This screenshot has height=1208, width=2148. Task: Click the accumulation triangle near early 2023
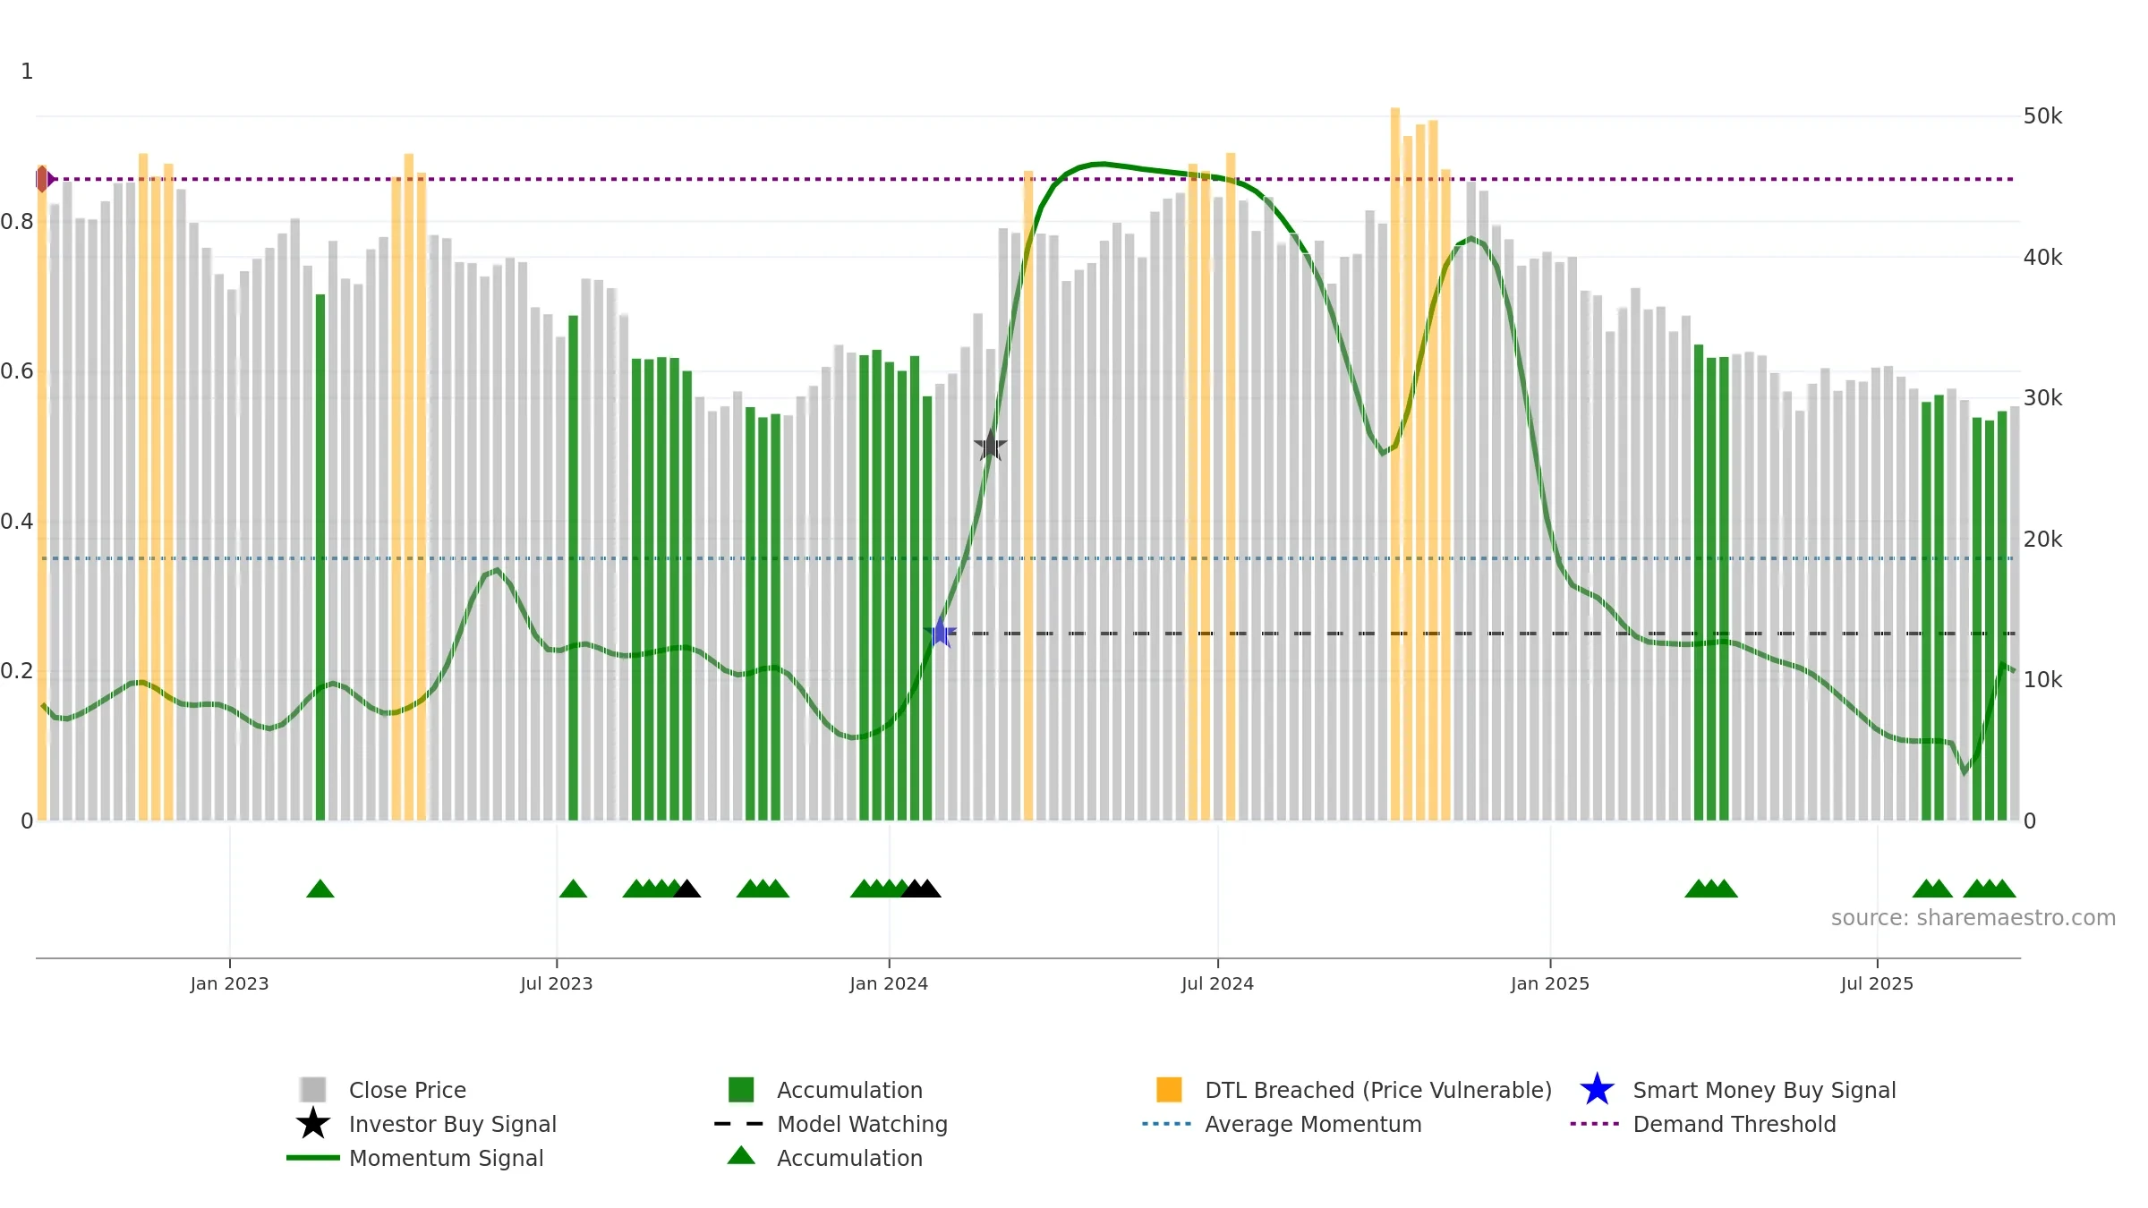tap(320, 889)
